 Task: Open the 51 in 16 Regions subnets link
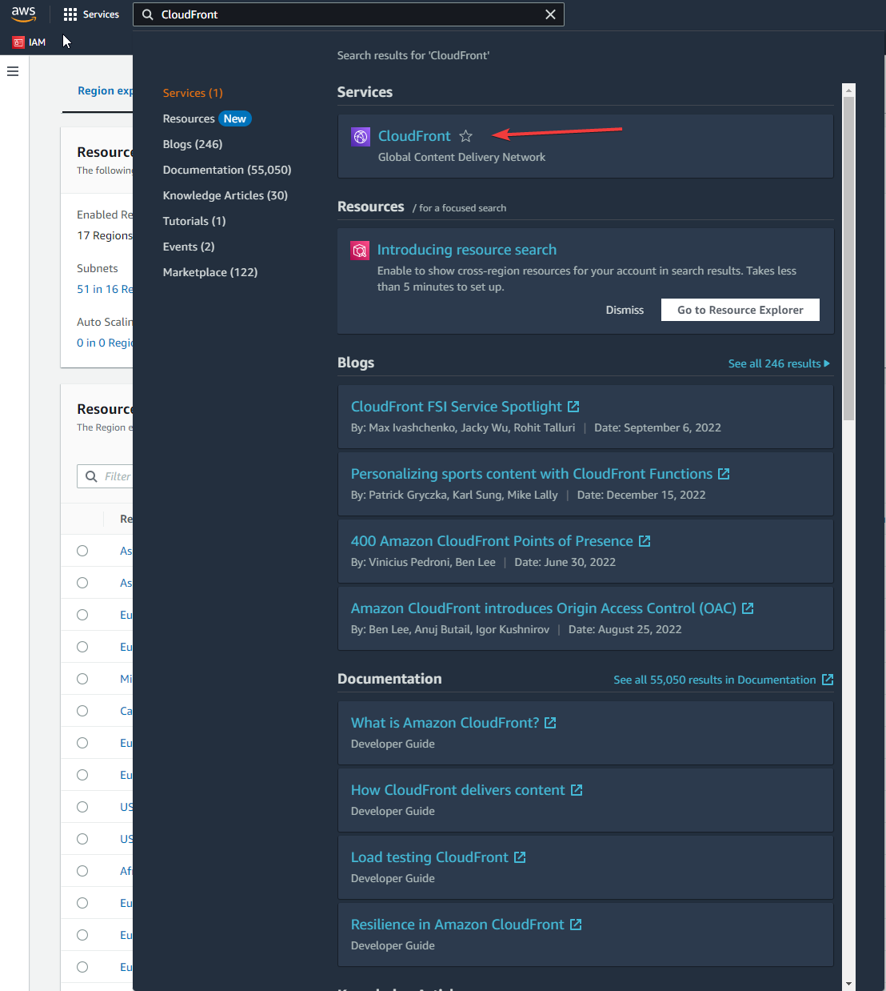pos(105,289)
